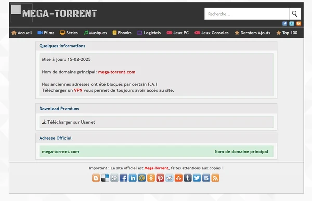Open the Séries category
The image size is (312, 201).
(69, 33)
